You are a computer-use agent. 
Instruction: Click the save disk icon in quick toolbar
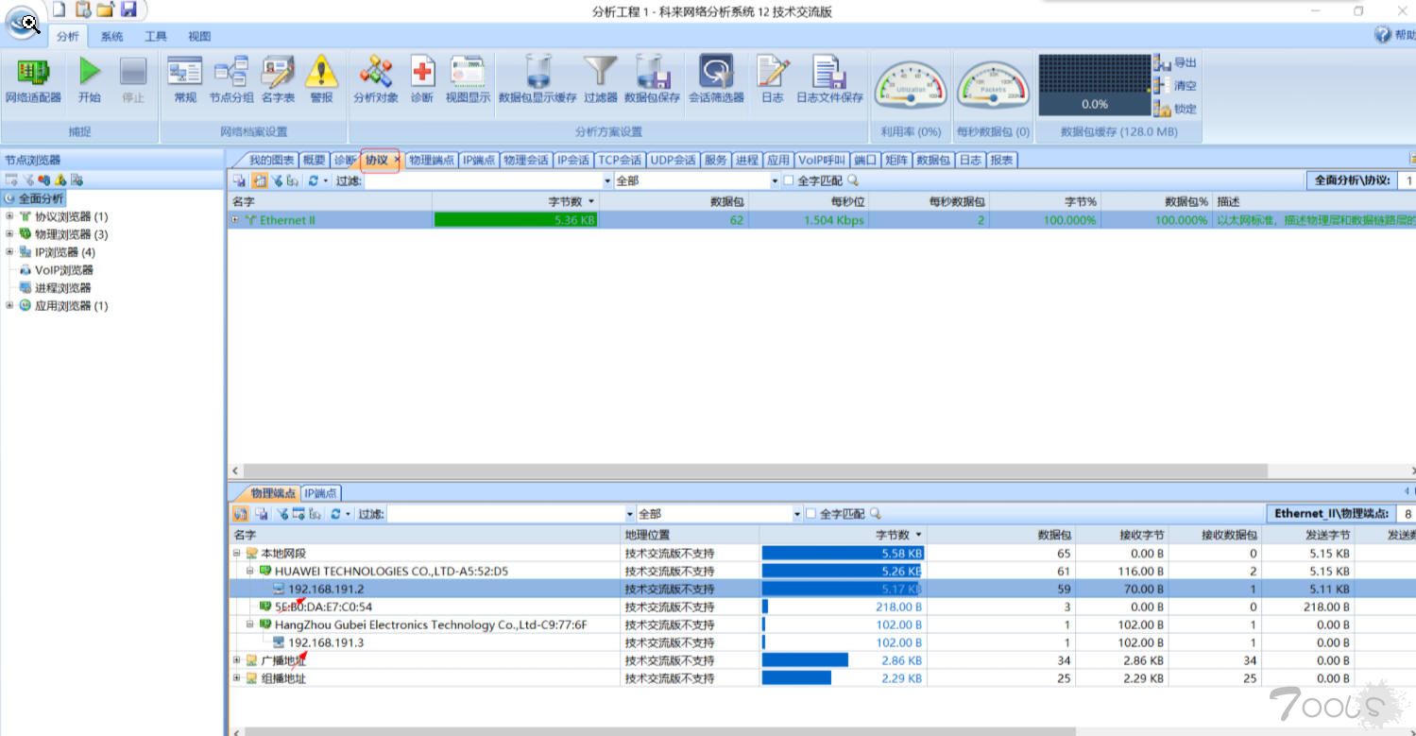(128, 9)
